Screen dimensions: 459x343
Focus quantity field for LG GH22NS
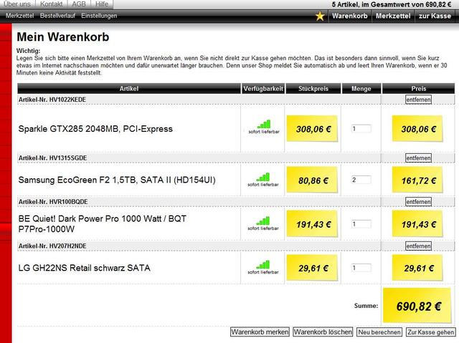point(361,268)
